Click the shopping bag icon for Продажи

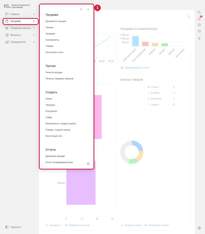(x=7, y=21)
